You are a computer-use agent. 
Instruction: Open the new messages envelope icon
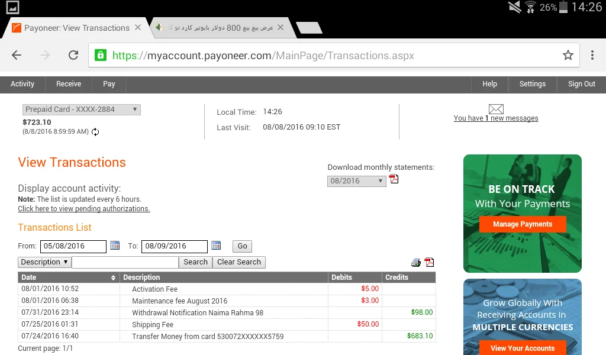[x=496, y=109]
